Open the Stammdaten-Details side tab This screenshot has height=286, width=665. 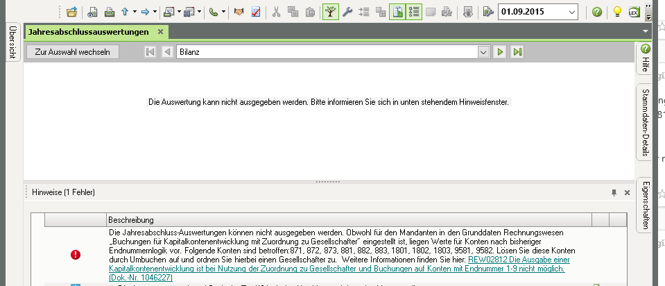point(645,122)
